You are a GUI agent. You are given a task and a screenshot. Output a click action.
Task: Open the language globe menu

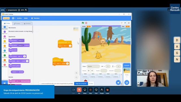pyautogui.click(x=14, y=18)
